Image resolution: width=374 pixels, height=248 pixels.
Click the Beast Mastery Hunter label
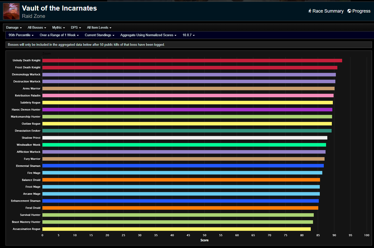[x=26, y=222]
